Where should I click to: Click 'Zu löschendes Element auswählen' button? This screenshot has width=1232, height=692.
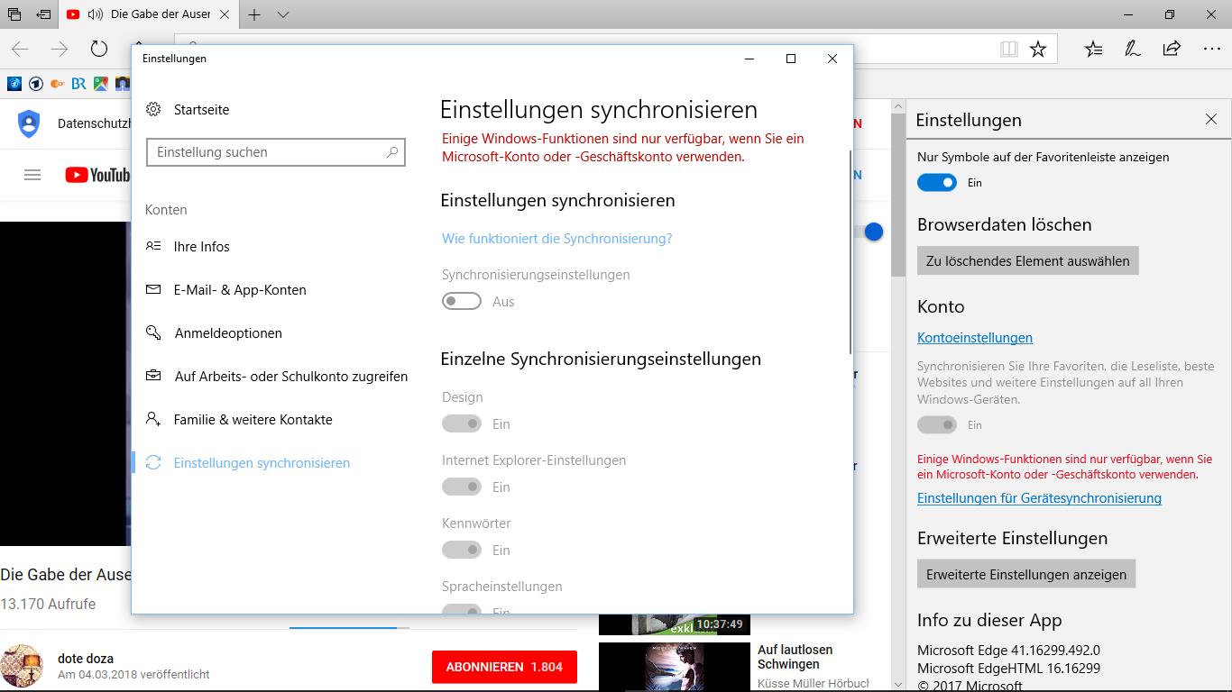point(1028,260)
